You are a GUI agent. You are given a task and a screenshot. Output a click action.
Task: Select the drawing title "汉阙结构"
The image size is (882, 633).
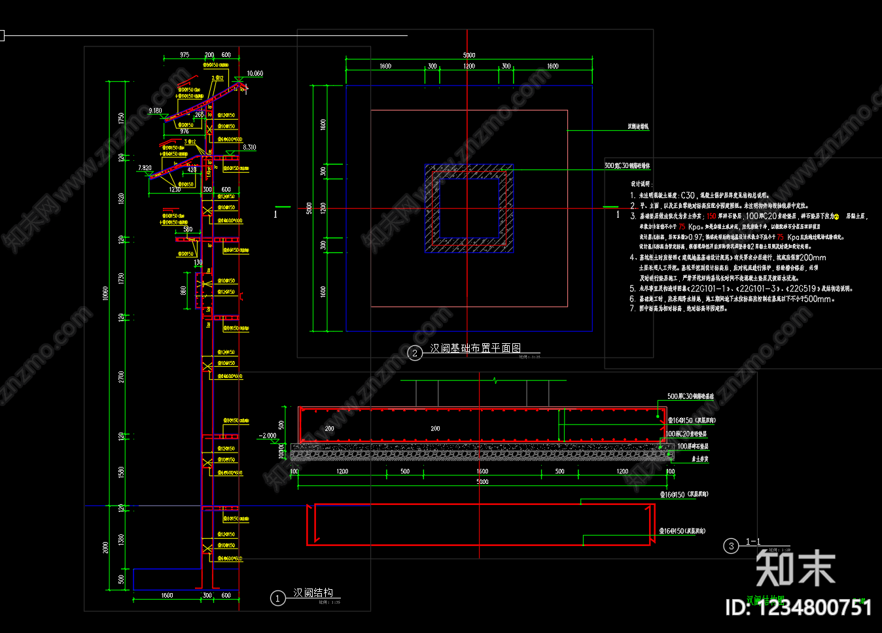tap(313, 593)
